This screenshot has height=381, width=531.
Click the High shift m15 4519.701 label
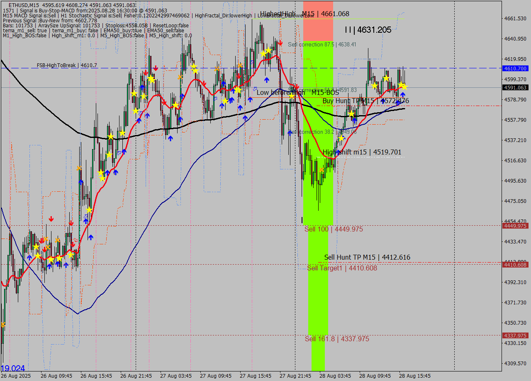[x=362, y=152]
